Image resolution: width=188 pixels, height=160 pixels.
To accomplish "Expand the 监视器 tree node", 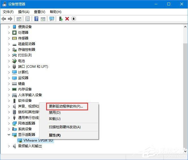I will pos(9,78).
